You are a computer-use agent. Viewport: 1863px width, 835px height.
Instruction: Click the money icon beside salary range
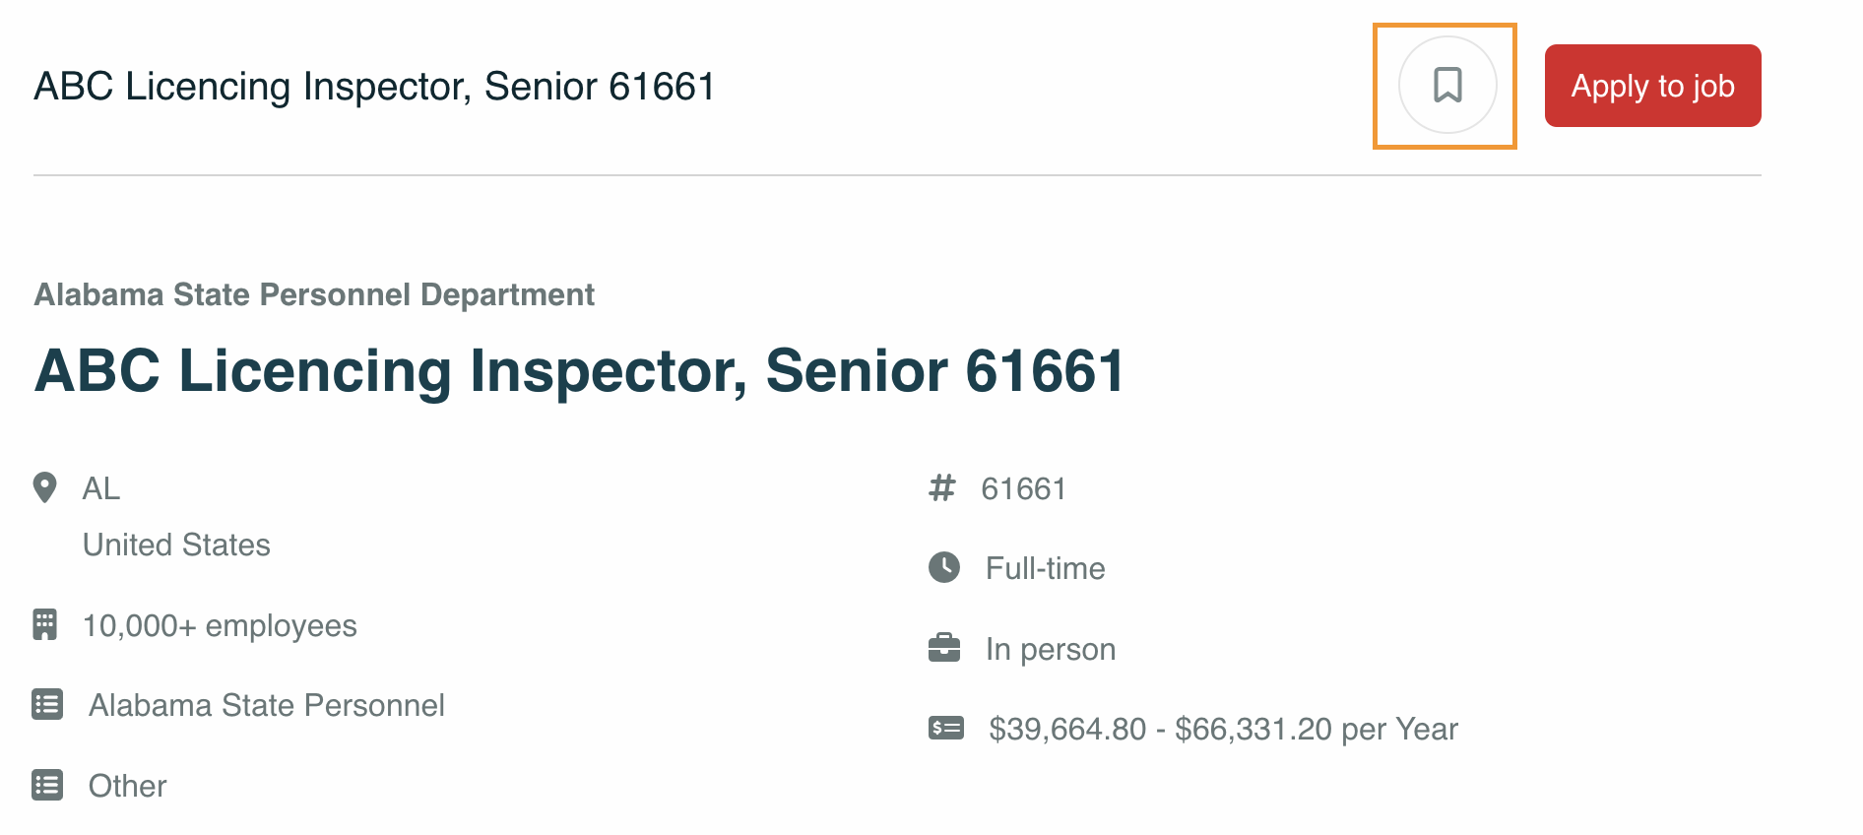click(x=946, y=729)
